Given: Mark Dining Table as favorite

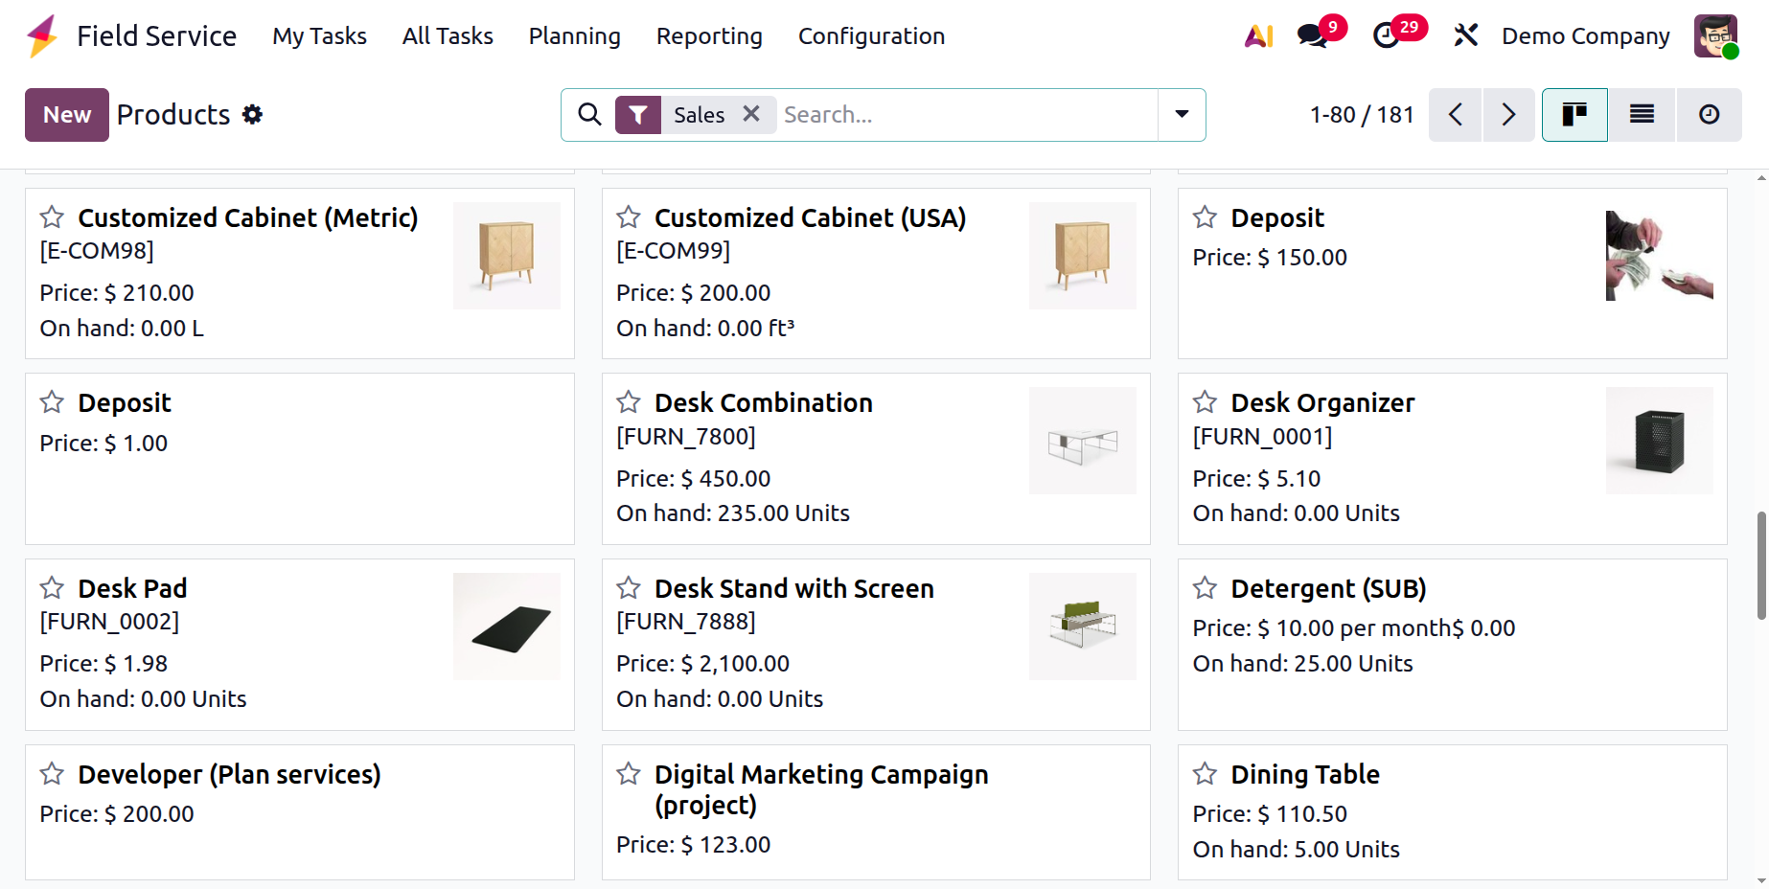Looking at the screenshot, I should coord(1205,774).
